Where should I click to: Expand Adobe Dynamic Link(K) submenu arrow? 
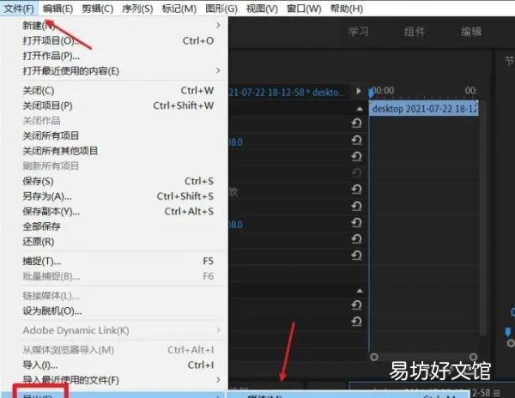pyautogui.click(x=218, y=330)
